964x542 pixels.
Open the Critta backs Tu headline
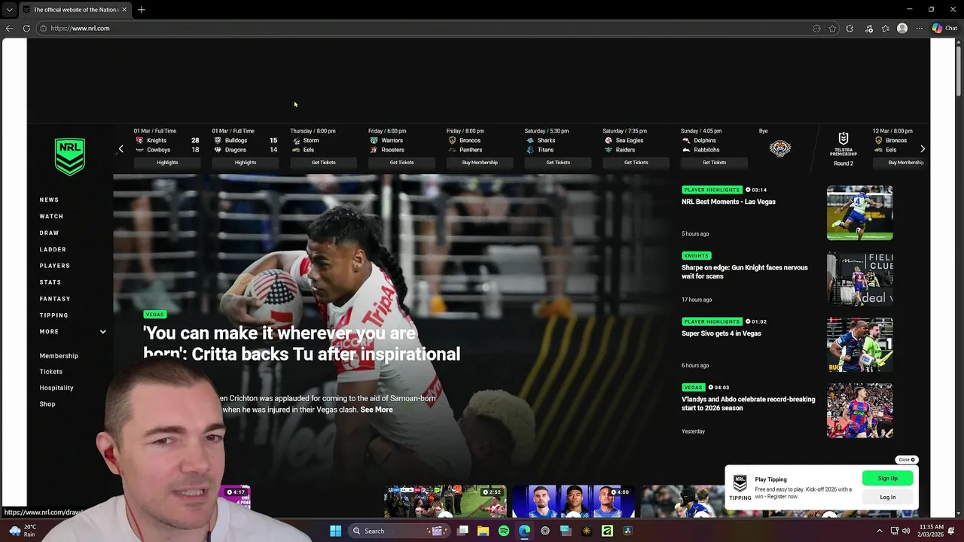click(x=301, y=343)
